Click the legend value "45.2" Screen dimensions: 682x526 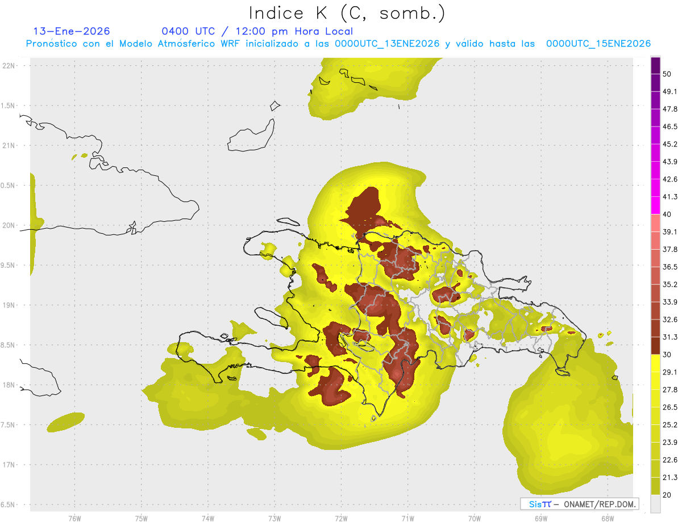(669, 144)
